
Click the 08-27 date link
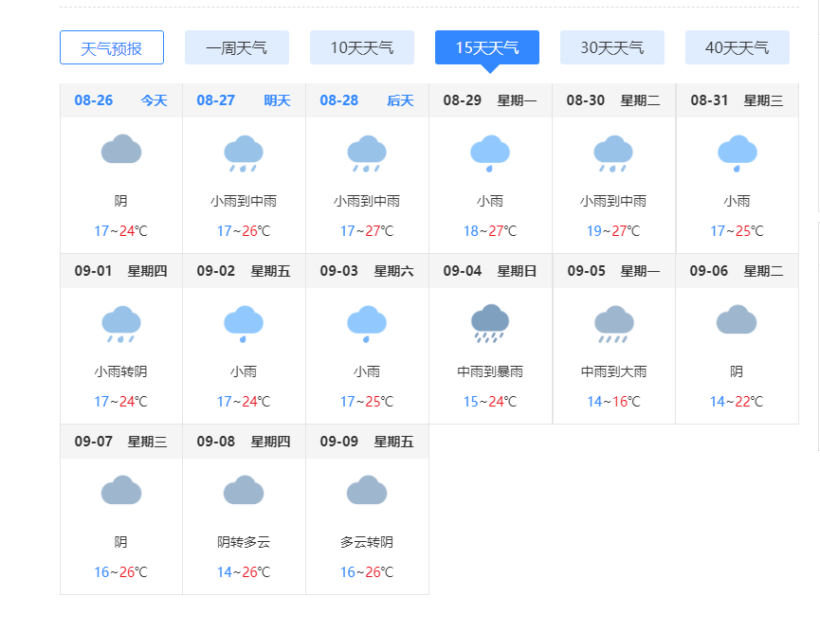click(216, 100)
